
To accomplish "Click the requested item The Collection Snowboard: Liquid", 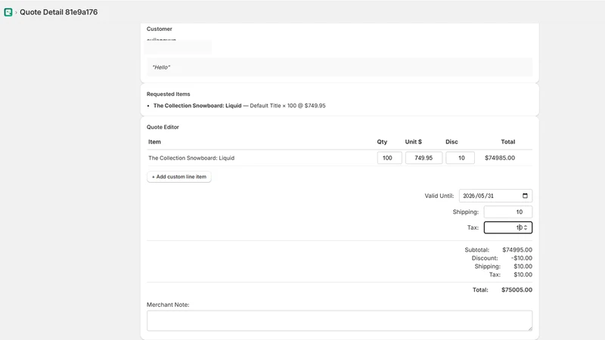I will [x=197, y=106].
